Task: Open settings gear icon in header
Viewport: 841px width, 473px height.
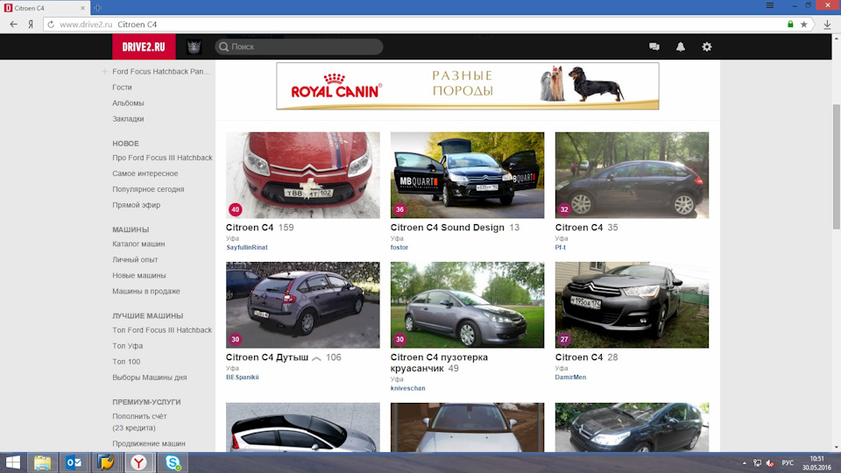Action: pos(707,46)
